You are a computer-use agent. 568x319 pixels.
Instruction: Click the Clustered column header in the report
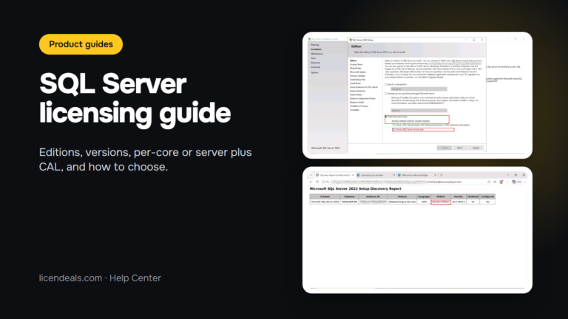pos(473,196)
